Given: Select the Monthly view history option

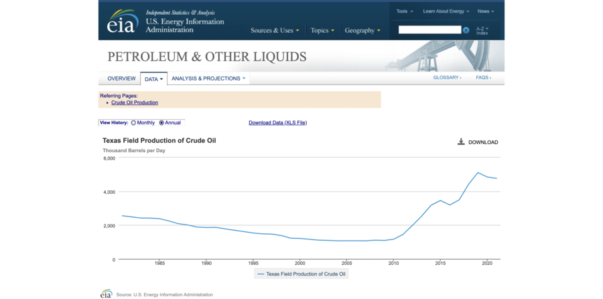Looking at the screenshot, I should (x=134, y=123).
